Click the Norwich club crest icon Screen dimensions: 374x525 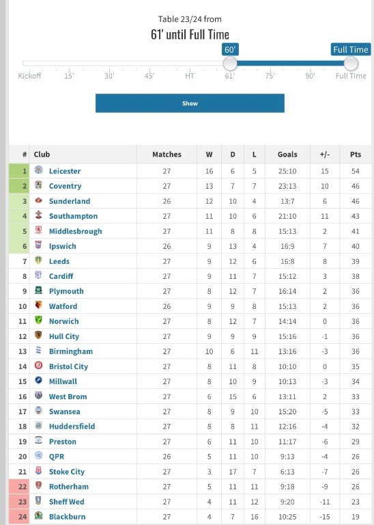point(38,320)
